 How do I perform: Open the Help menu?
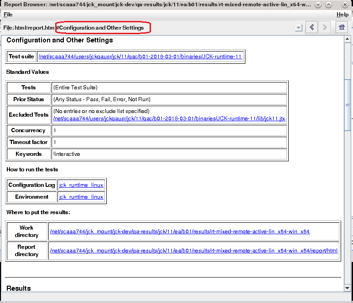click(x=342, y=15)
